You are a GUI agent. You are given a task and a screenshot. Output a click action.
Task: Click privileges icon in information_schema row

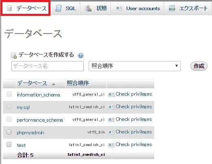(x=111, y=94)
